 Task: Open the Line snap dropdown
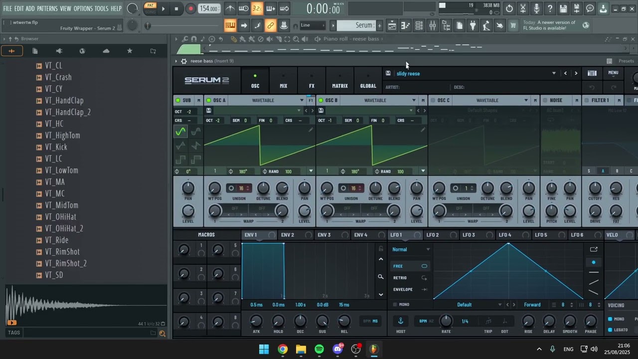313,25
